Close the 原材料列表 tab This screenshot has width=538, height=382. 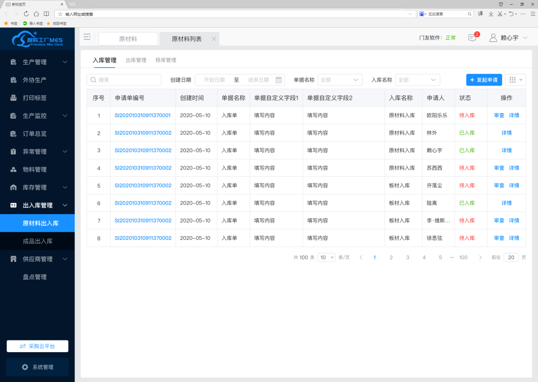(214, 39)
